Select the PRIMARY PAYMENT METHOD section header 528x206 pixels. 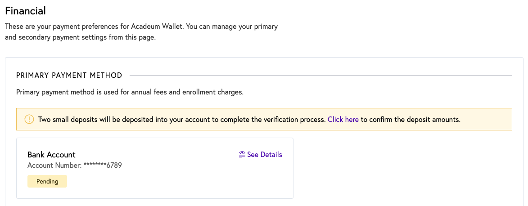point(69,75)
